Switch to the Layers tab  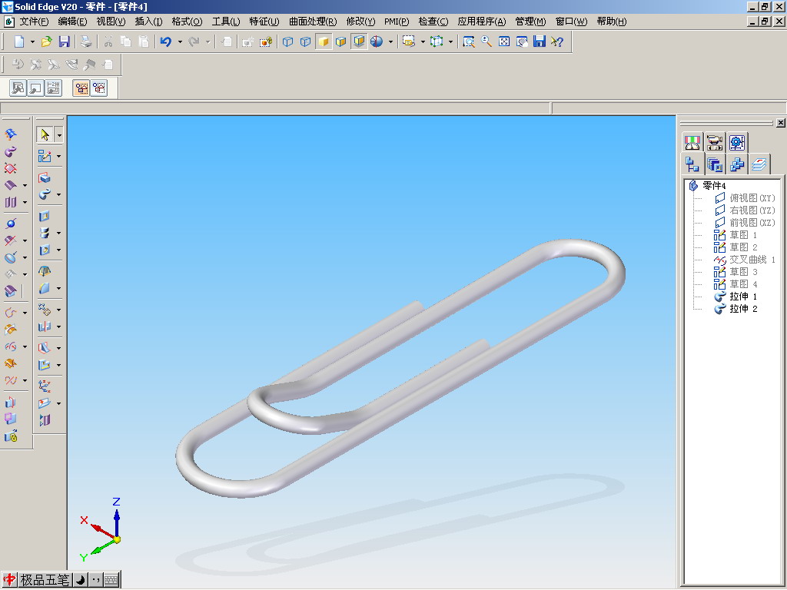click(x=759, y=164)
